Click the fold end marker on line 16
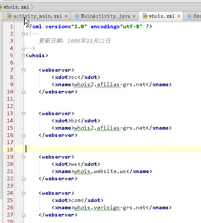201x223 pixels. 23,135
